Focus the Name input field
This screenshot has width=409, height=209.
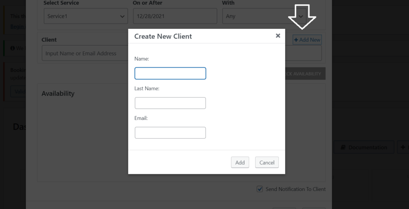pyautogui.click(x=170, y=73)
